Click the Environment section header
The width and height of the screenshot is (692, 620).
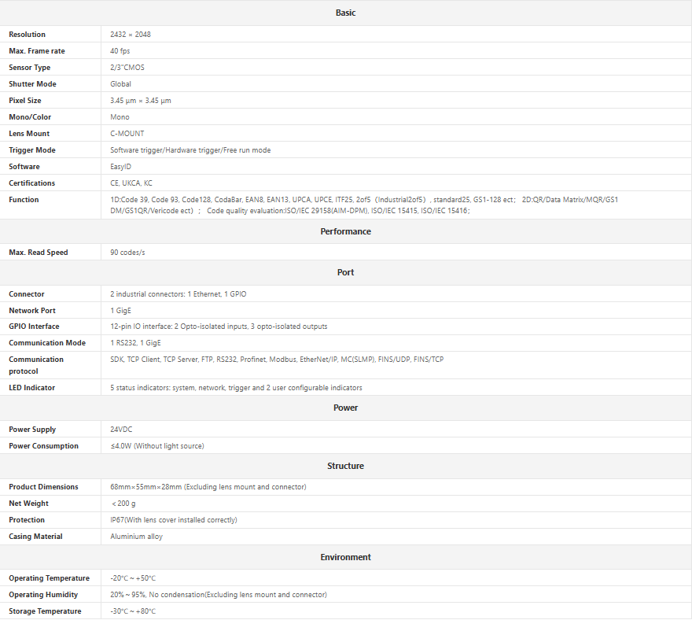click(345, 557)
